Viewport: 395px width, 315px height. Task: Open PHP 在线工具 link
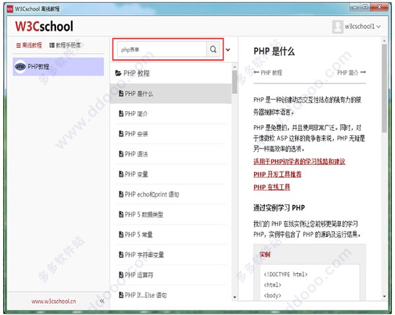point(272,187)
